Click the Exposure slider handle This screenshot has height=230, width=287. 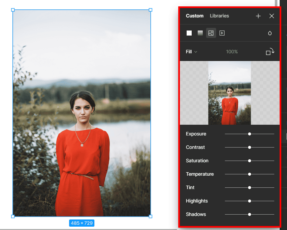249,134
